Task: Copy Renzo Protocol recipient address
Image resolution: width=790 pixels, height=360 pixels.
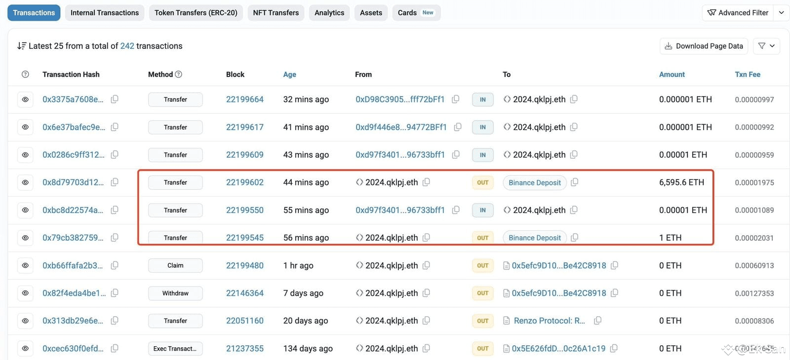Action: pyautogui.click(x=597, y=321)
